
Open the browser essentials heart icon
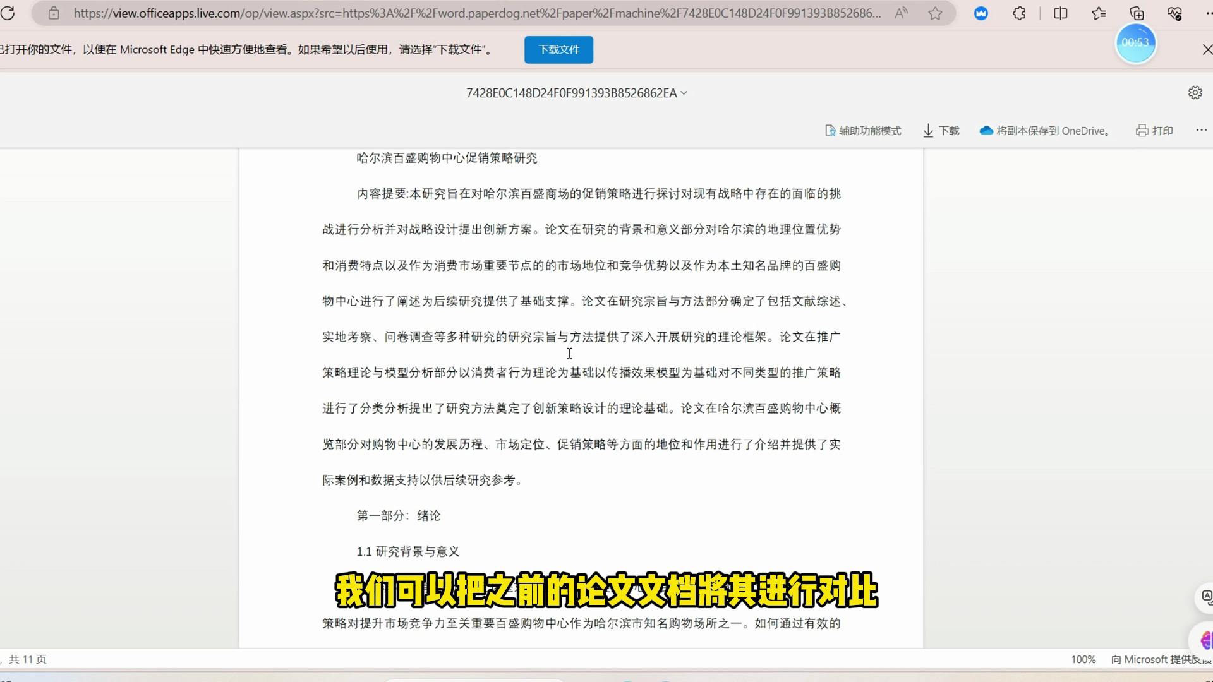click(1174, 13)
